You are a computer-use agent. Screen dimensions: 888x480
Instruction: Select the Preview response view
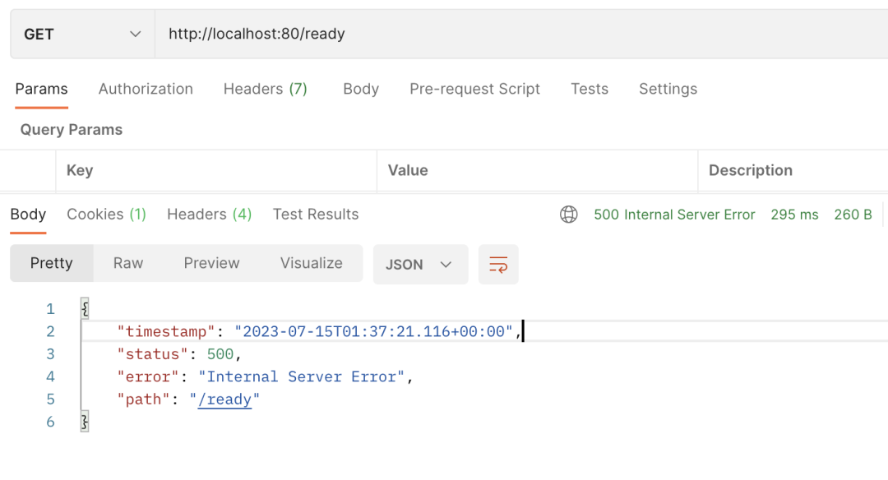(211, 263)
